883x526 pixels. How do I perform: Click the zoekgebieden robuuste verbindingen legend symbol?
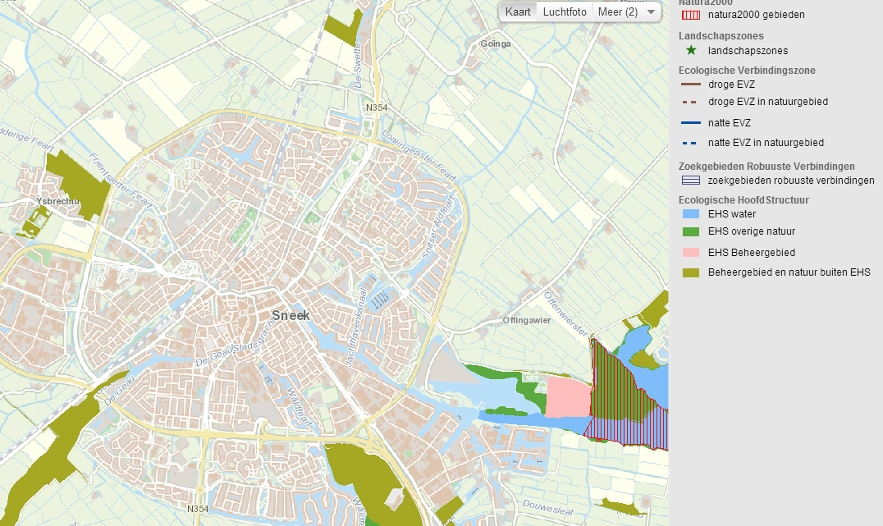(x=689, y=181)
